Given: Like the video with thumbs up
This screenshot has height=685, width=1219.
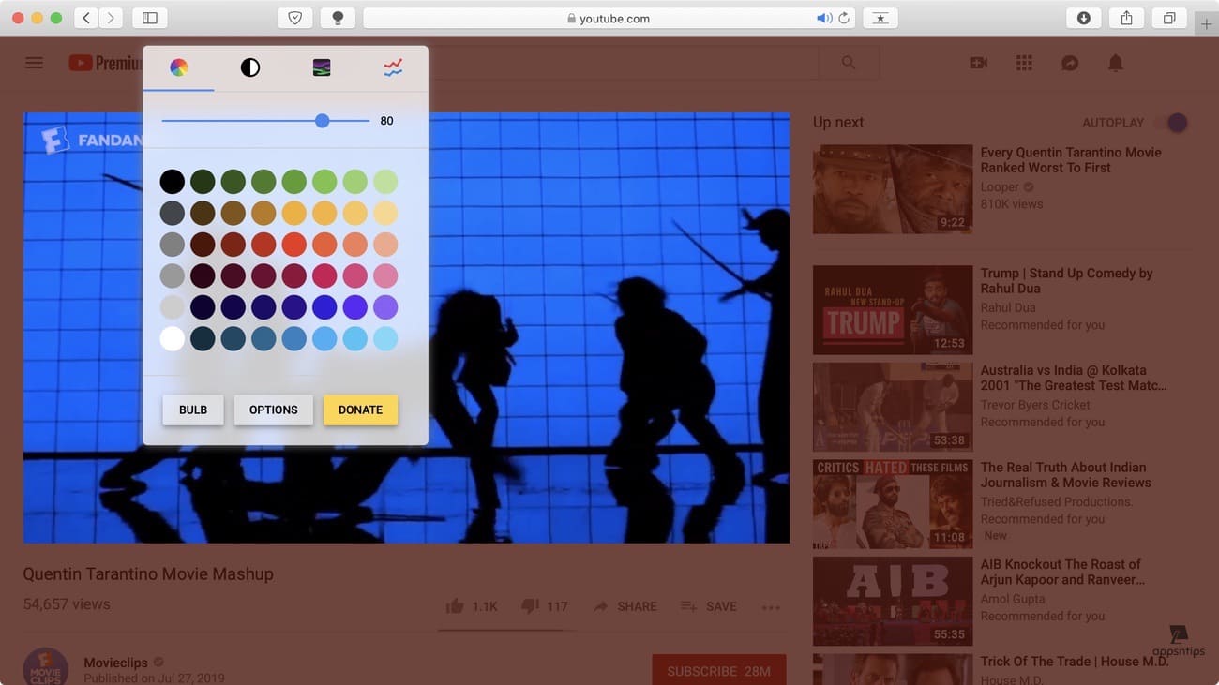Looking at the screenshot, I should [x=455, y=606].
